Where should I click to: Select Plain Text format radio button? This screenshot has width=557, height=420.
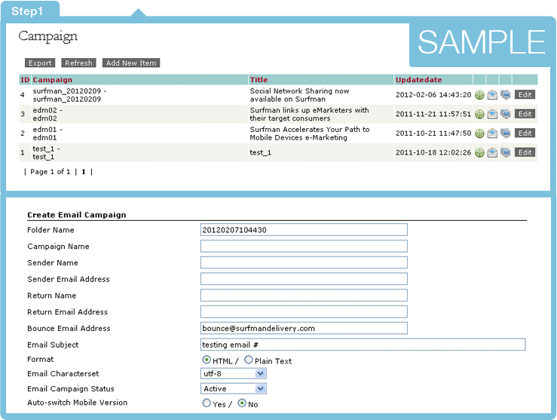click(x=249, y=360)
